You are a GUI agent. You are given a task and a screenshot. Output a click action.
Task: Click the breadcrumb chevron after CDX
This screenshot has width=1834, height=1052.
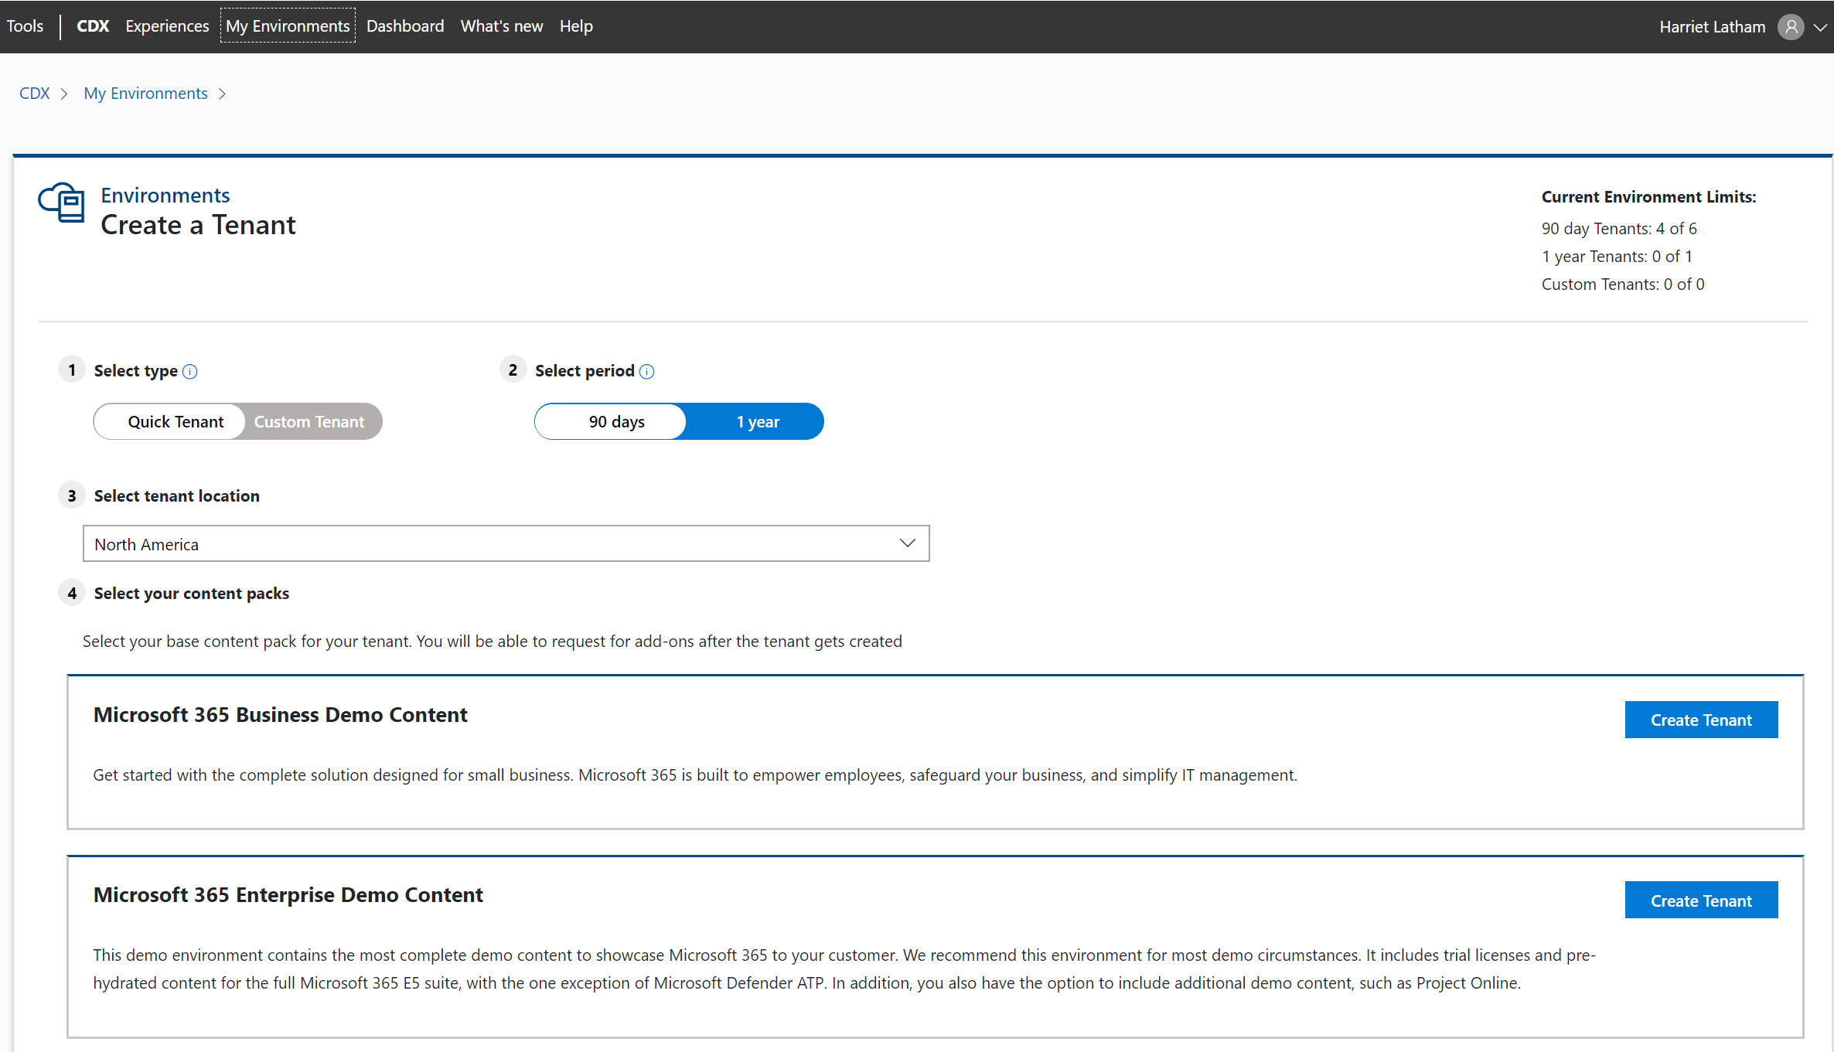tap(65, 94)
